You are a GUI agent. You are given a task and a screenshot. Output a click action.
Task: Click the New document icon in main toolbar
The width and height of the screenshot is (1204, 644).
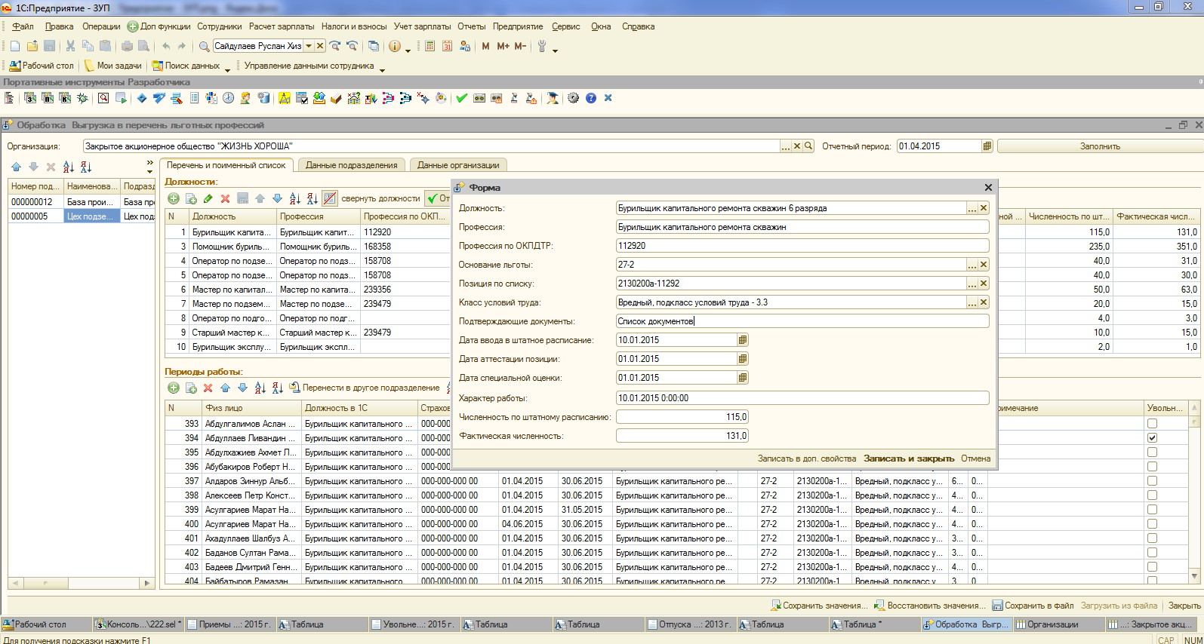[15, 46]
